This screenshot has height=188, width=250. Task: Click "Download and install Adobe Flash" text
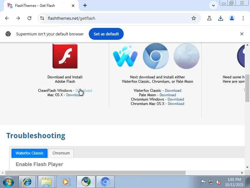coord(65,79)
